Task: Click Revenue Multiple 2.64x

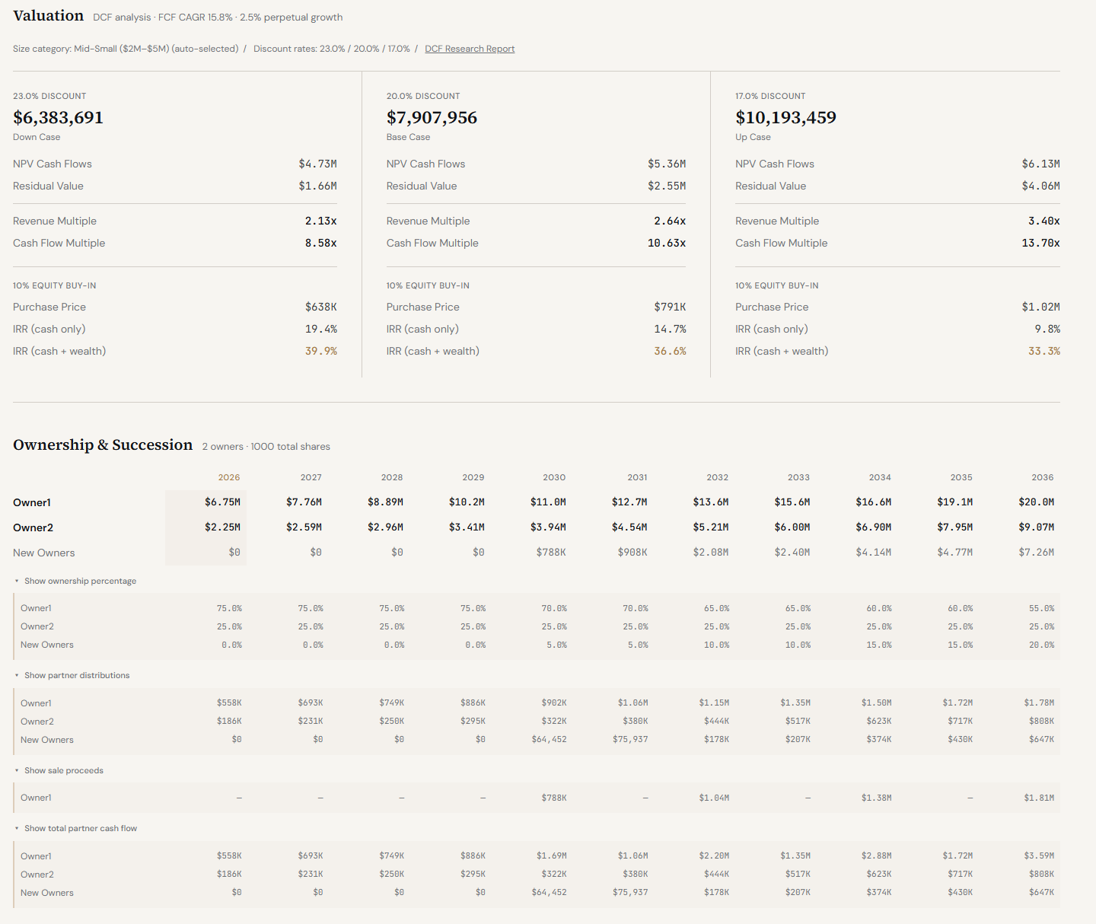Action: 670,221
